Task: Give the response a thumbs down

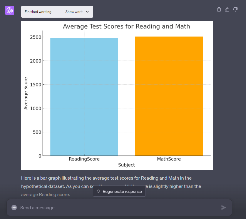Action: [235, 9]
